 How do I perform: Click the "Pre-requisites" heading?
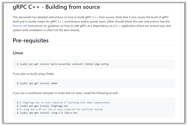31,40
